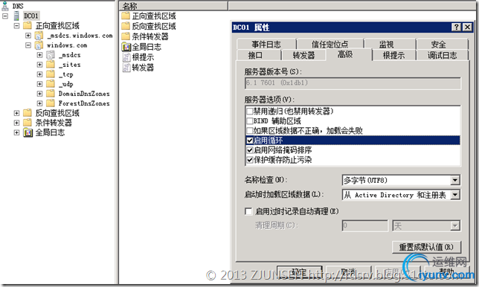Switch to the 转发器 tab
The height and width of the screenshot is (287, 479).
coord(303,55)
